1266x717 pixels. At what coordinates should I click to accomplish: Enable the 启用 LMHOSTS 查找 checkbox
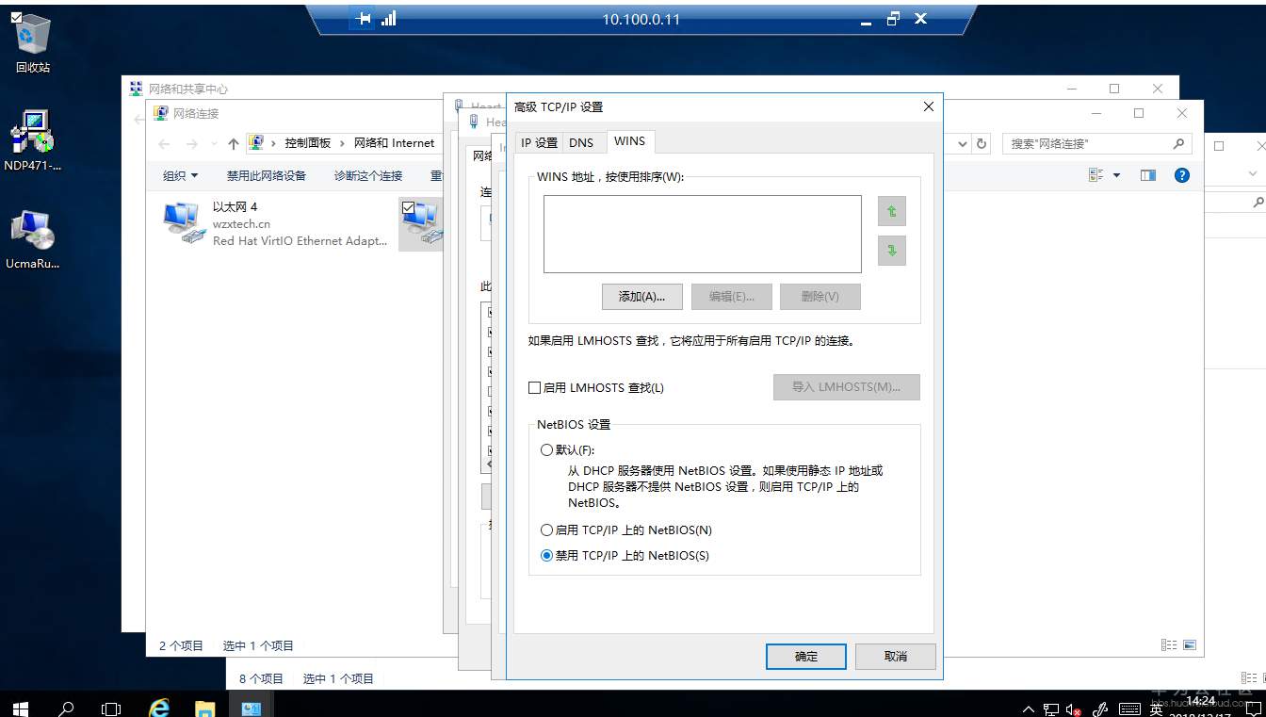tap(535, 387)
